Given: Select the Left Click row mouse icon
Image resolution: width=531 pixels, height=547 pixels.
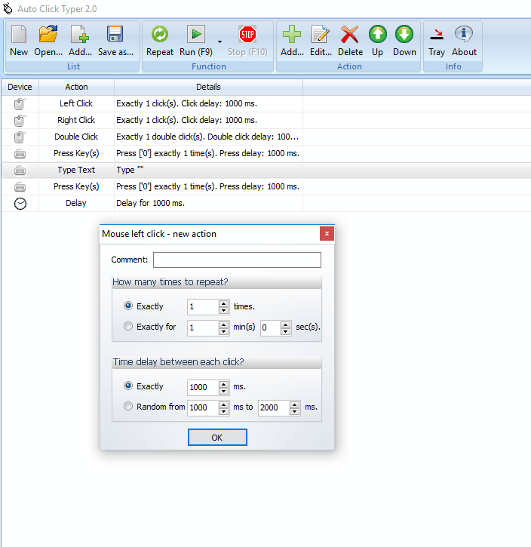Looking at the screenshot, I should click(x=20, y=103).
